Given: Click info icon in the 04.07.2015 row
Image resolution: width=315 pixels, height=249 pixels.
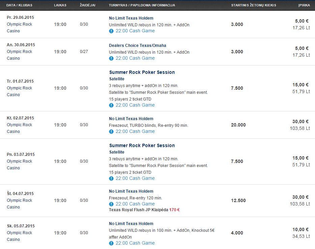Looking at the screenshot, I should point(111,204).
